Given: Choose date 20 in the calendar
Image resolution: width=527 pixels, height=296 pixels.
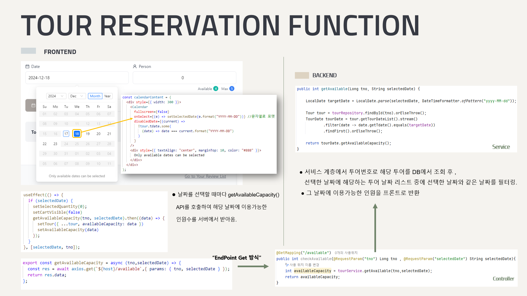Looking at the screenshot, I should coord(98,134).
